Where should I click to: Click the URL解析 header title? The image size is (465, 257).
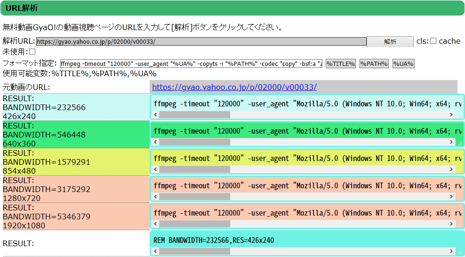click(22, 8)
